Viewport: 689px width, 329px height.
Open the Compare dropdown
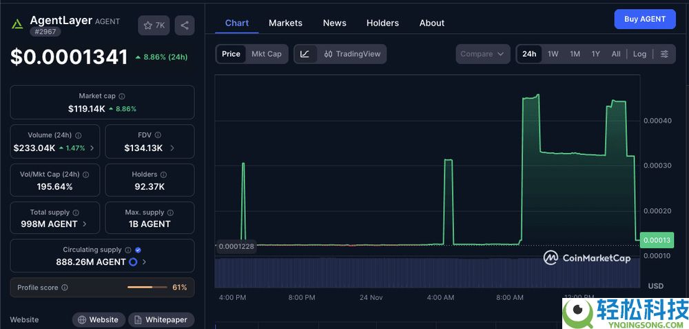[482, 54]
